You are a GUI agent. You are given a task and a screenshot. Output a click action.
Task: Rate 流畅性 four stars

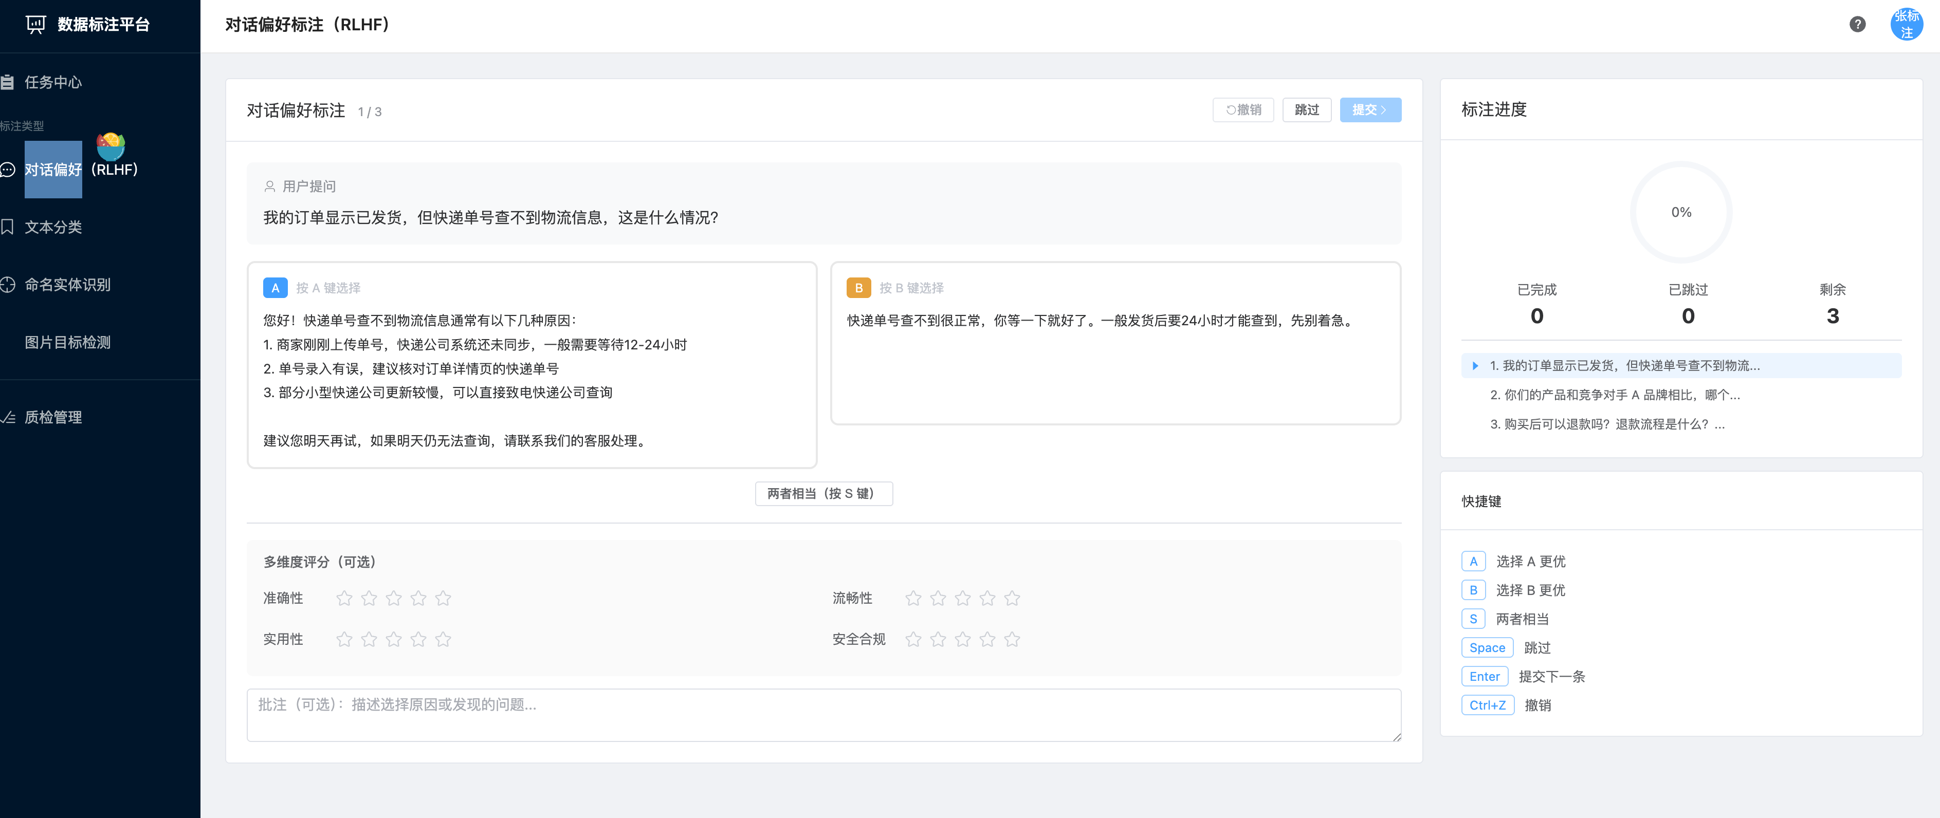[x=987, y=598]
